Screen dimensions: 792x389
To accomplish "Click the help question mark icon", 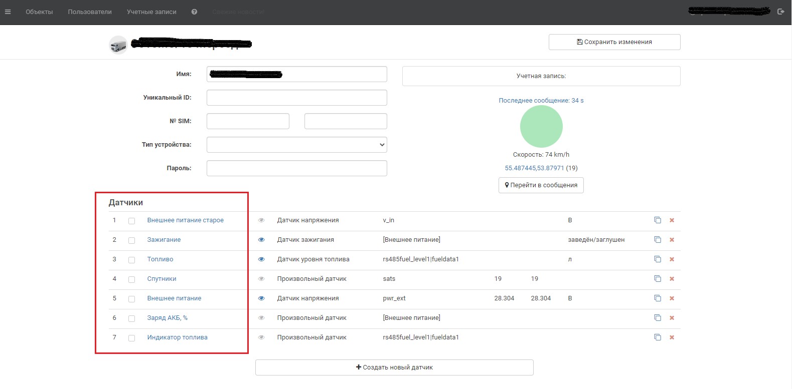I will [194, 12].
